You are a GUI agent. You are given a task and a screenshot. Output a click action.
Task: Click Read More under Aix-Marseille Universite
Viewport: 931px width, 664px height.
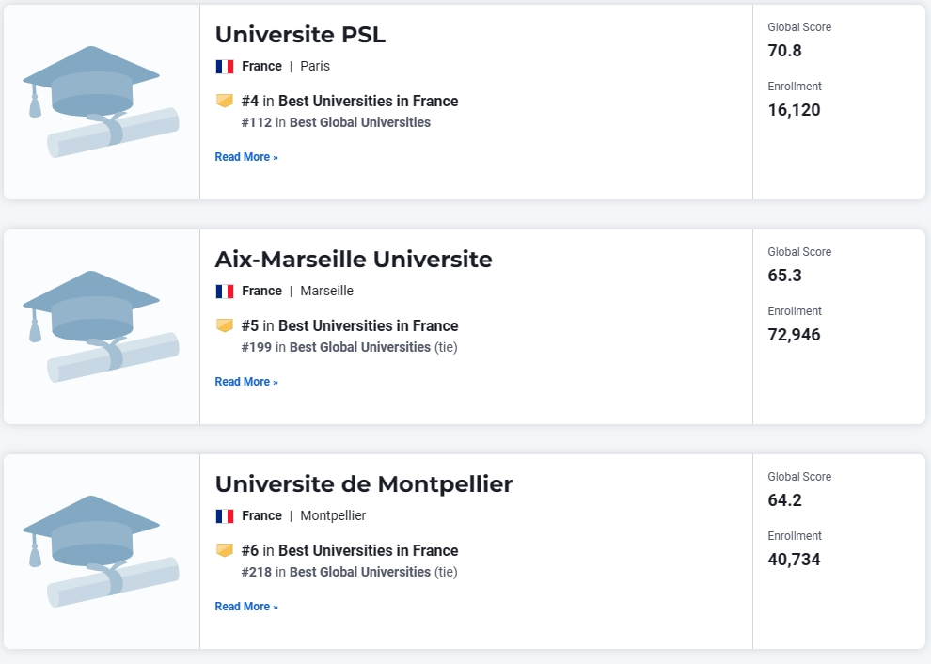[x=246, y=381]
